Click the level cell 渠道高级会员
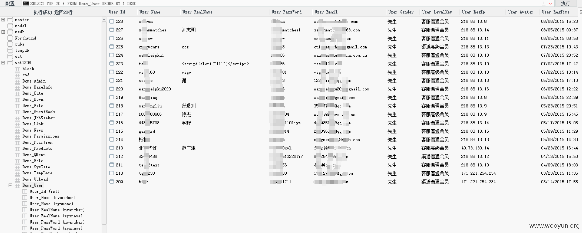The width and height of the screenshot is (582, 233). click(435, 47)
